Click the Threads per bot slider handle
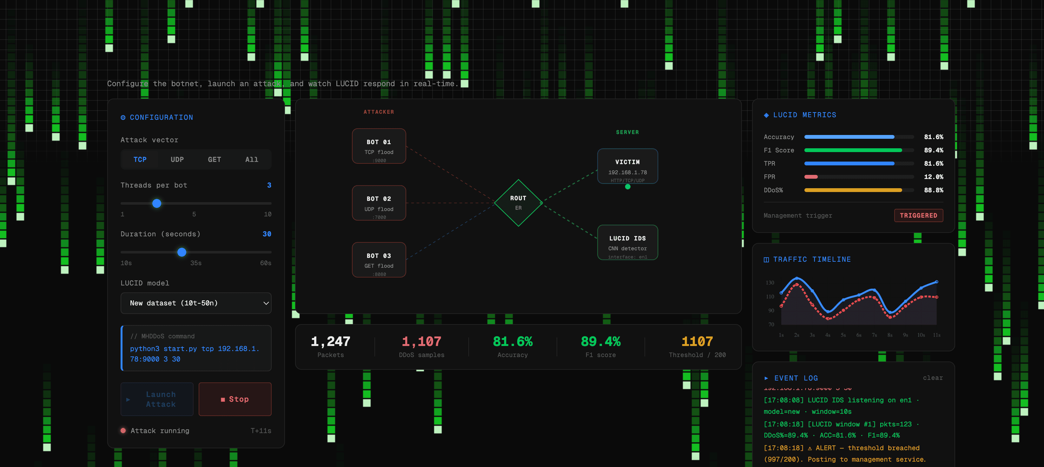This screenshot has height=467, width=1044. click(x=157, y=203)
